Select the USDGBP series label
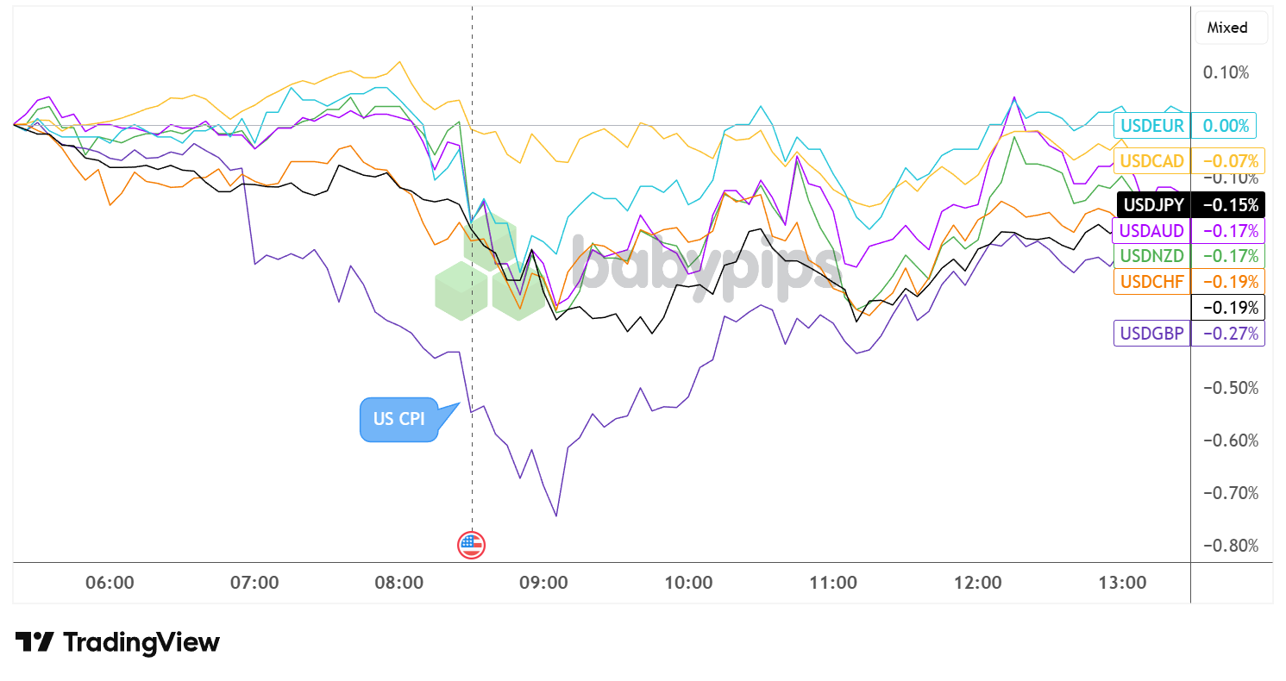Viewport: 1286px width, 681px height. [x=1151, y=333]
